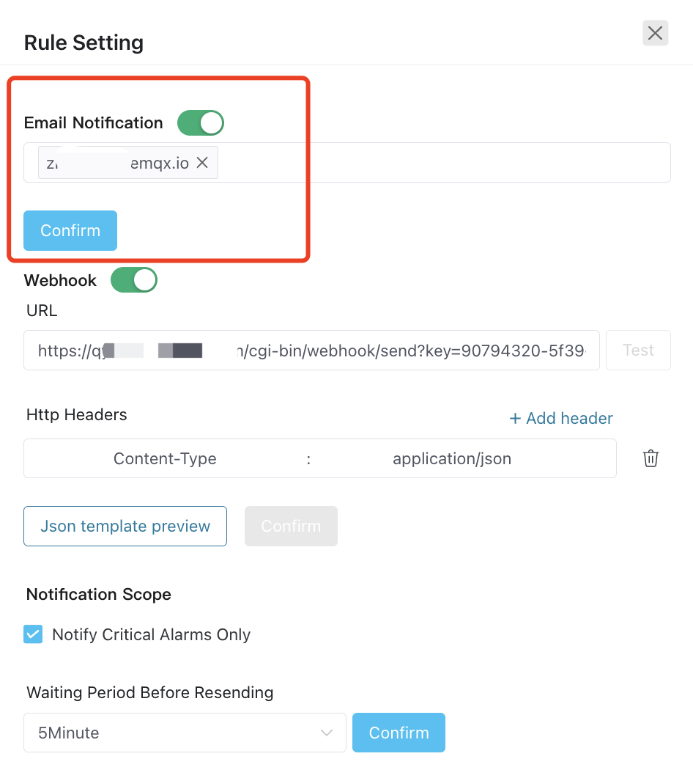This screenshot has height=770, width=693.
Task: Delete the Content-Type header with trash icon
Action: pos(651,459)
